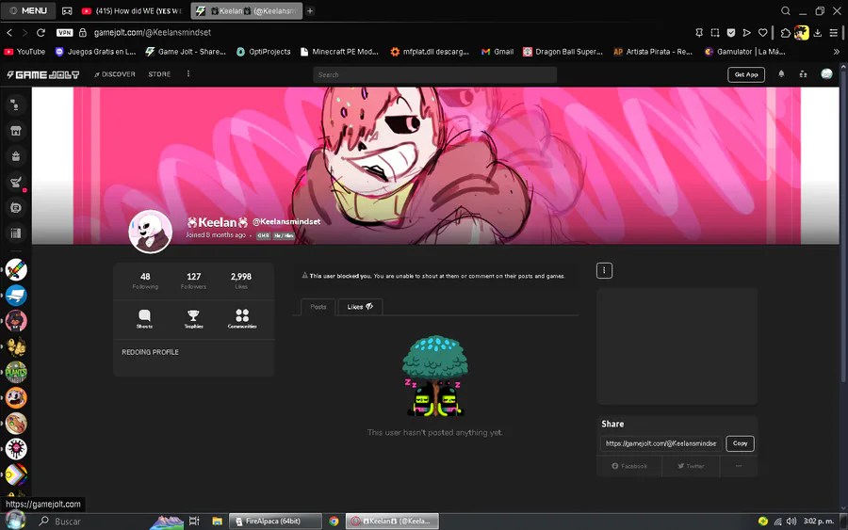The width and height of the screenshot is (848, 530).
Task: Open the Trophies icon
Action: [x=193, y=319]
